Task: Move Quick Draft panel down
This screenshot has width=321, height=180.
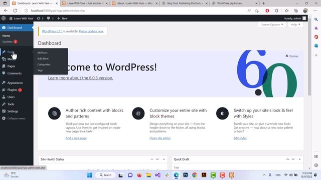Action: click(x=293, y=159)
